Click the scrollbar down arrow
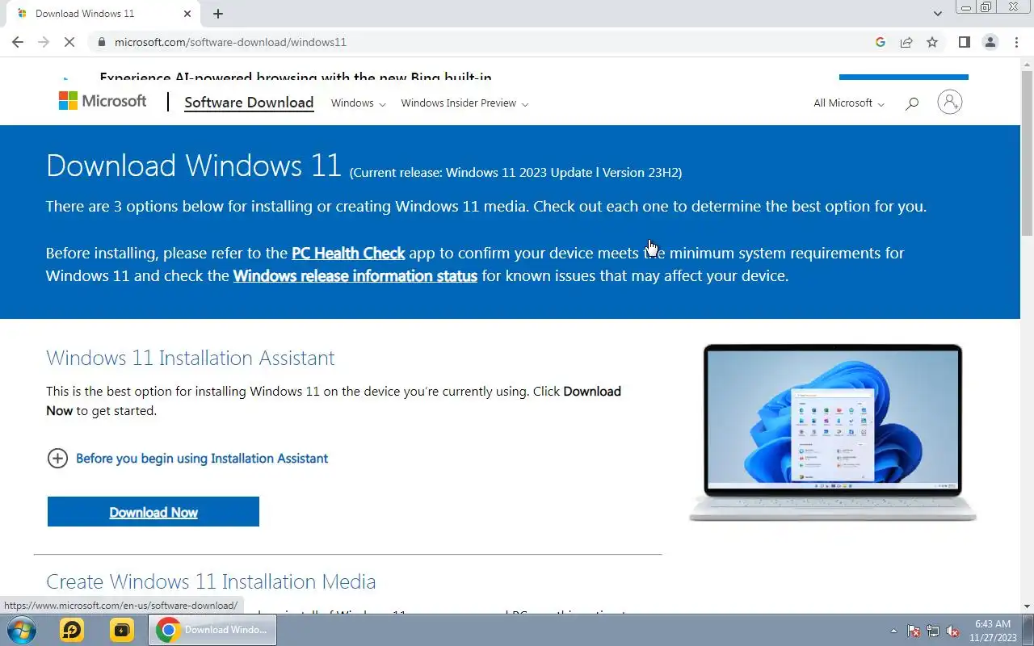 (1027, 606)
